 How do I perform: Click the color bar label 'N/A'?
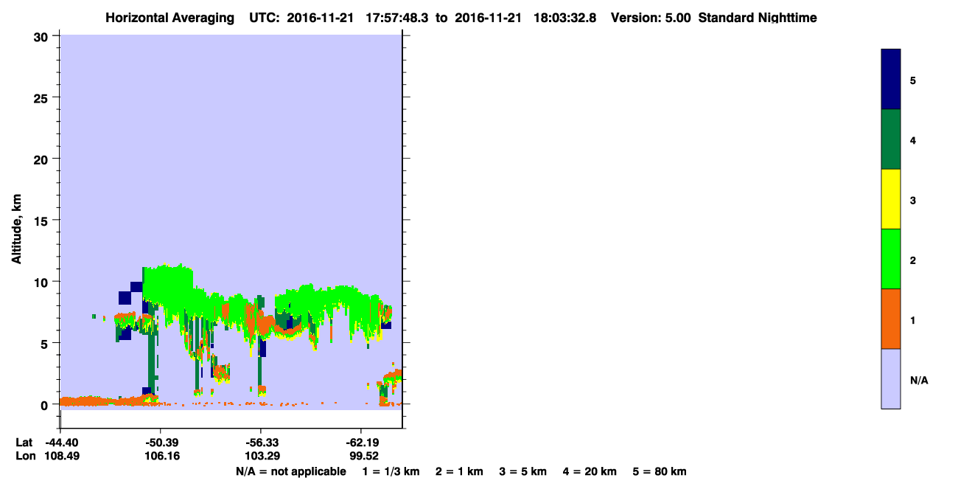(919, 380)
